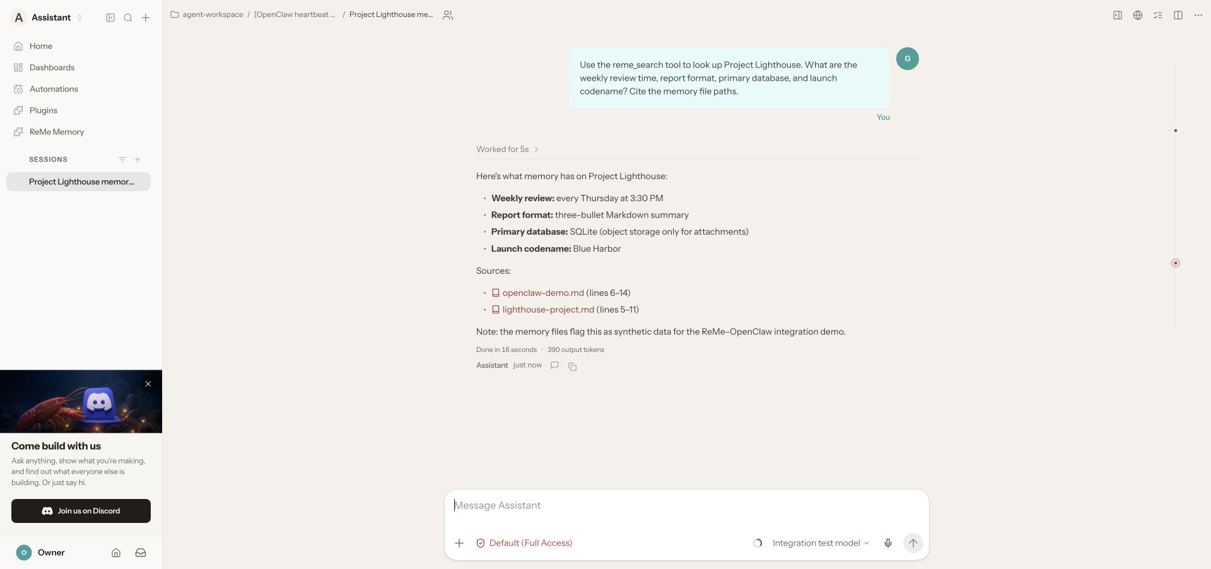Viewport: 1211px width, 569px height.
Task: Open the members icon beside breadcrumb
Action: point(448,15)
